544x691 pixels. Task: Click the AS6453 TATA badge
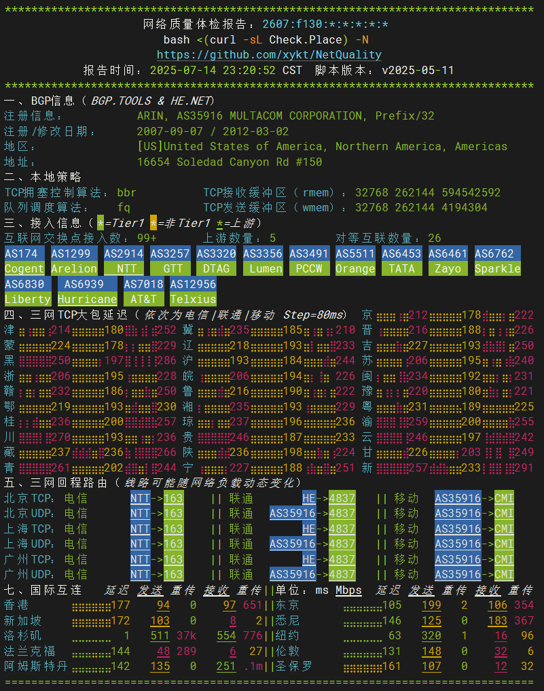[402, 261]
